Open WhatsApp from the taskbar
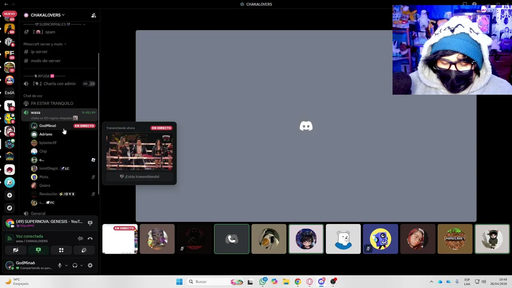The height and width of the screenshot is (288, 512). pyautogui.click(x=262, y=282)
